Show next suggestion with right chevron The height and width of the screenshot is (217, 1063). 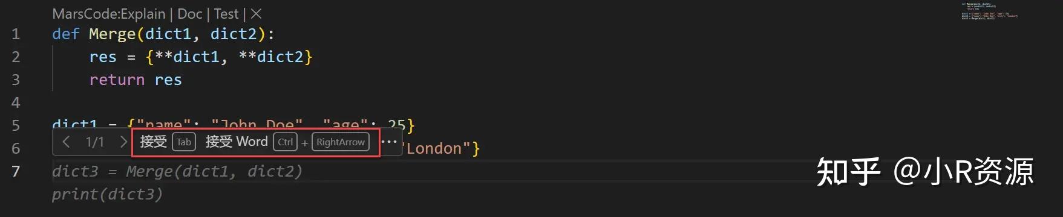tap(123, 142)
